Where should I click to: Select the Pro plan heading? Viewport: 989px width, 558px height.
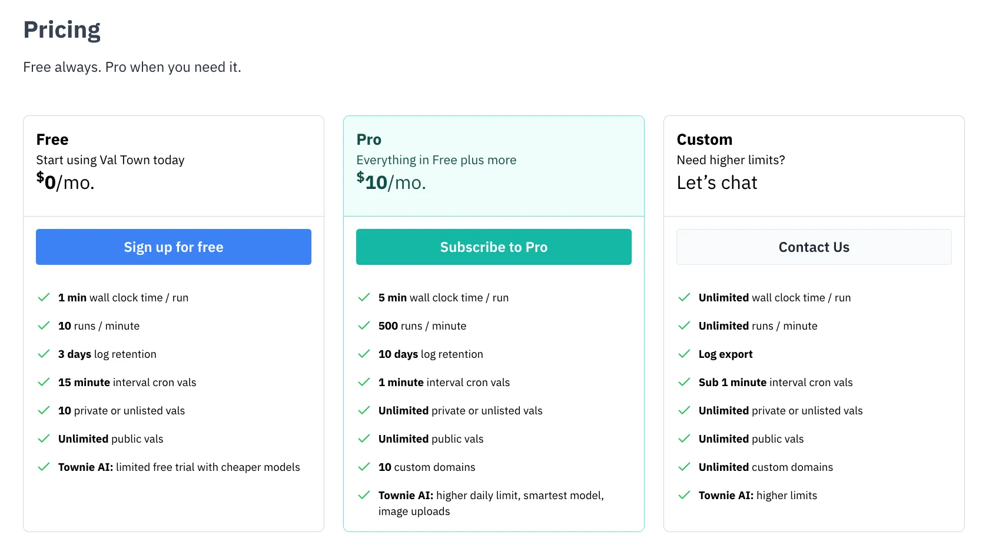pos(369,139)
